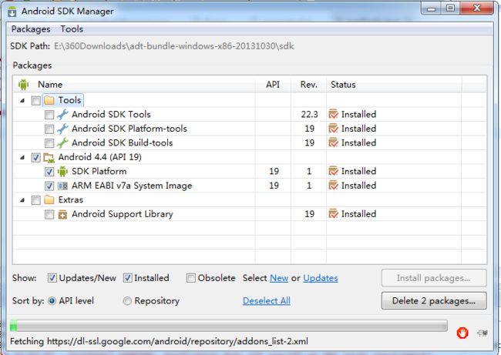Click the installed status icon for ARM EABI v7a
The width and height of the screenshot is (501, 355).
coord(333,185)
